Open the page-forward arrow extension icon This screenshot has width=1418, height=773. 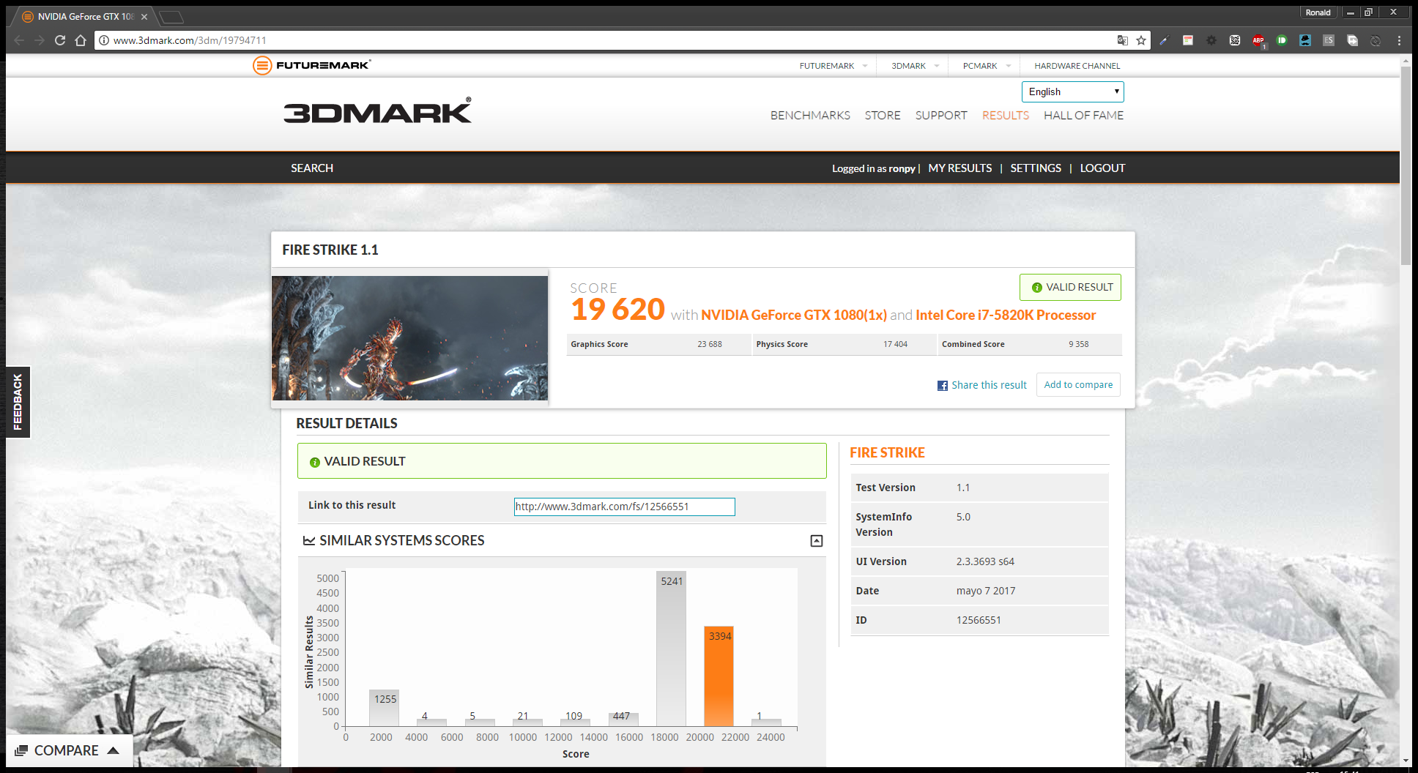[1352, 40]
